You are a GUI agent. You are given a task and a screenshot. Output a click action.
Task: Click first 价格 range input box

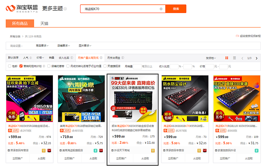pos(210,66)
